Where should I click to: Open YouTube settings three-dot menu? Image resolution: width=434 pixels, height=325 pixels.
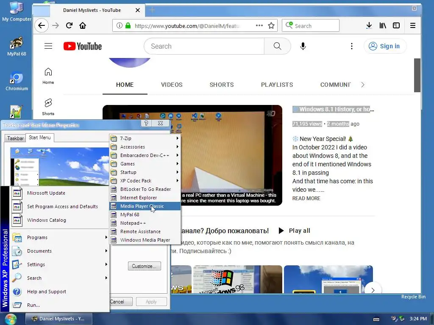coord(351,46)
